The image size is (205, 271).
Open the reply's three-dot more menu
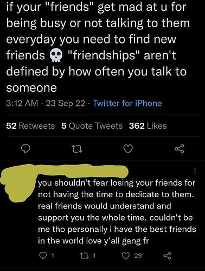click(x=195, y=171)
